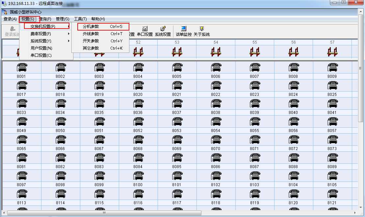
Task: Click the horizontal scrollbar left arrow
Action: pos(4,213)
